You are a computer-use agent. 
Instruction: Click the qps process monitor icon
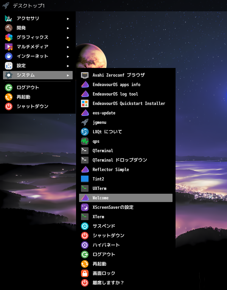85,141
